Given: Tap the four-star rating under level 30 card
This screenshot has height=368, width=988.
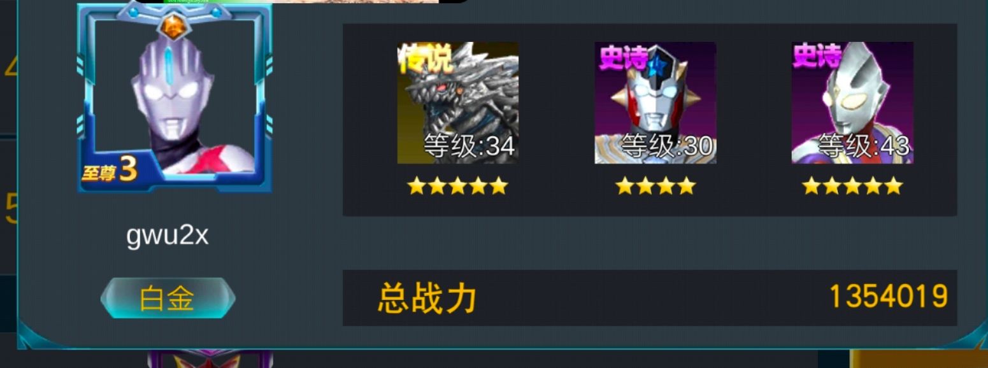Looking at the screenshot, I should [x=655, y=186].
